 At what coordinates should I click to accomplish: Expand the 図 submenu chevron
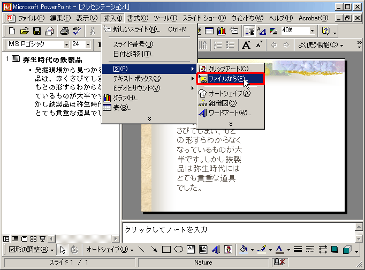231,124
